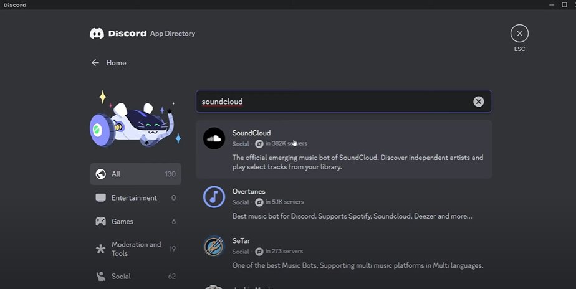Click the SoundCloud official music bot description
Image resolution: width=576 pixels, height=289 pixels.
pos(358,162)
